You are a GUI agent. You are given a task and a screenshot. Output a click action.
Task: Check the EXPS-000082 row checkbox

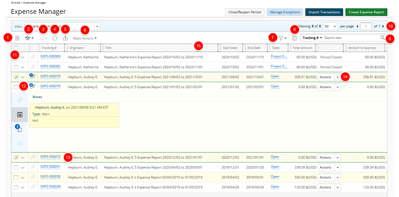click(x=16, y=67)
